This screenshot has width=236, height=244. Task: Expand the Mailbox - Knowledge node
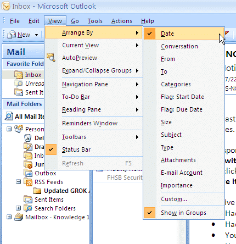click(x=9, y=217)
